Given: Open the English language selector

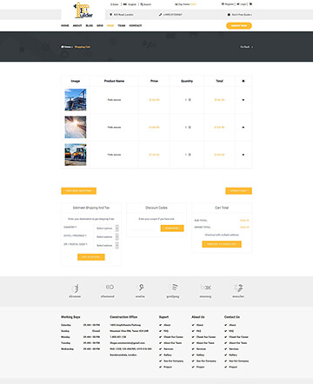Looking at the screenshot, I should (x=130, y=4).
